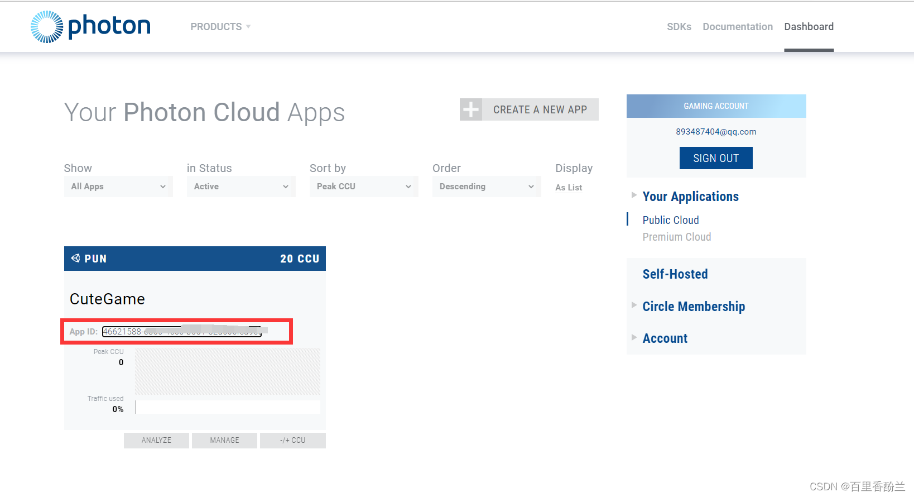Open the PRODUCTS dropdown menu

pyautogui.click(x=220, y=27)
